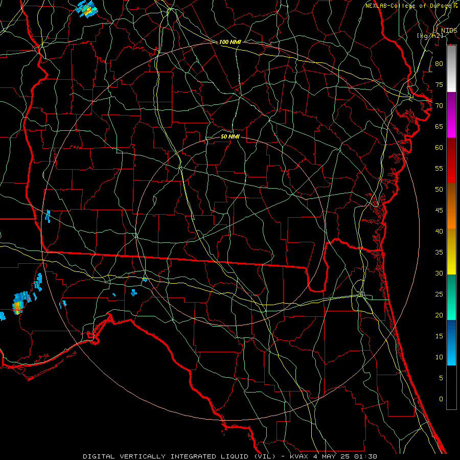Click the southwest storm cell with the orange core
The image size is (460, 460).
19,303
